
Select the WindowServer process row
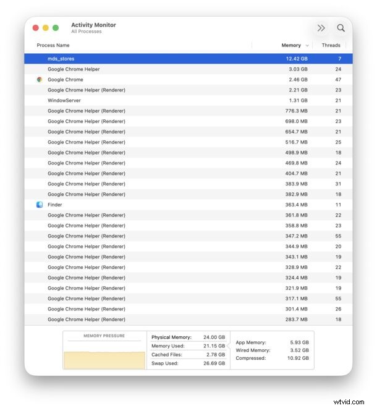coord(188,100)
